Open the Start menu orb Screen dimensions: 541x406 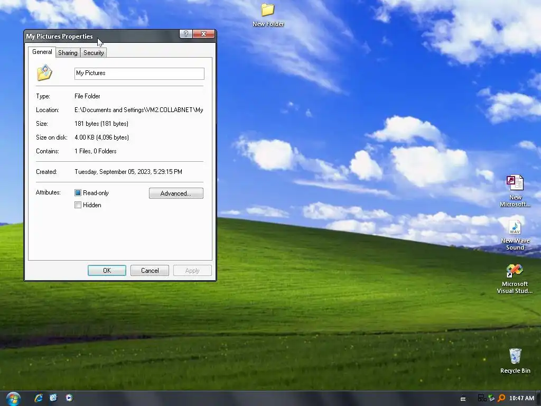click(13, 399)
